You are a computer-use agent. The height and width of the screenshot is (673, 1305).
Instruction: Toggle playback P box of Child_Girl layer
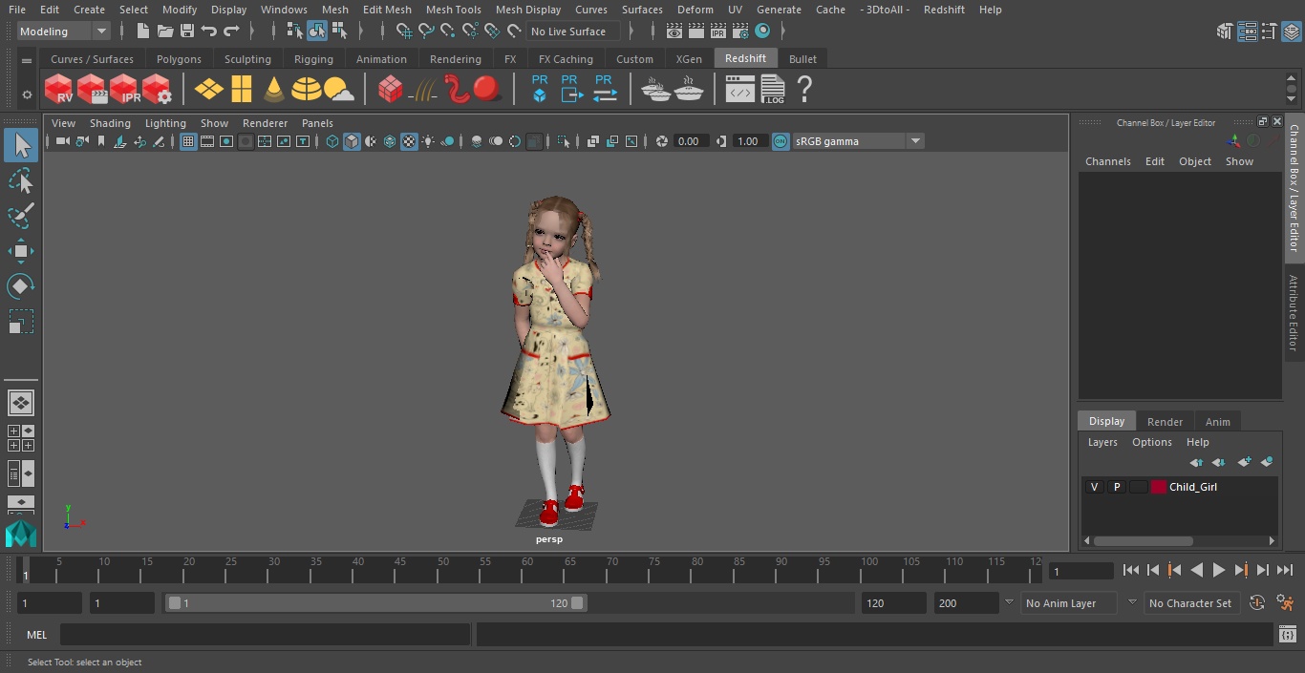1116,487
